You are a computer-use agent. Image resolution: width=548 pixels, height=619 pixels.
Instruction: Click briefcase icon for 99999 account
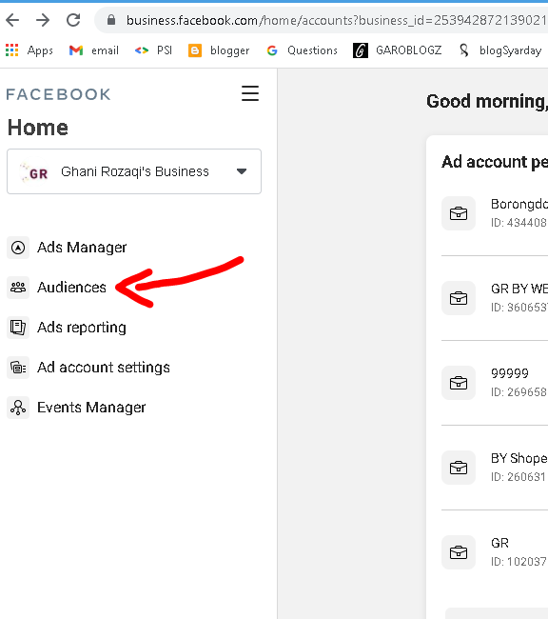tap(459, 383)
